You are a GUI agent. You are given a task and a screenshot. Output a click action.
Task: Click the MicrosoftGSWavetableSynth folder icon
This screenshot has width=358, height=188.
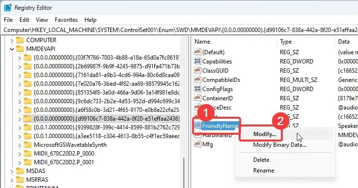point(28,145)
